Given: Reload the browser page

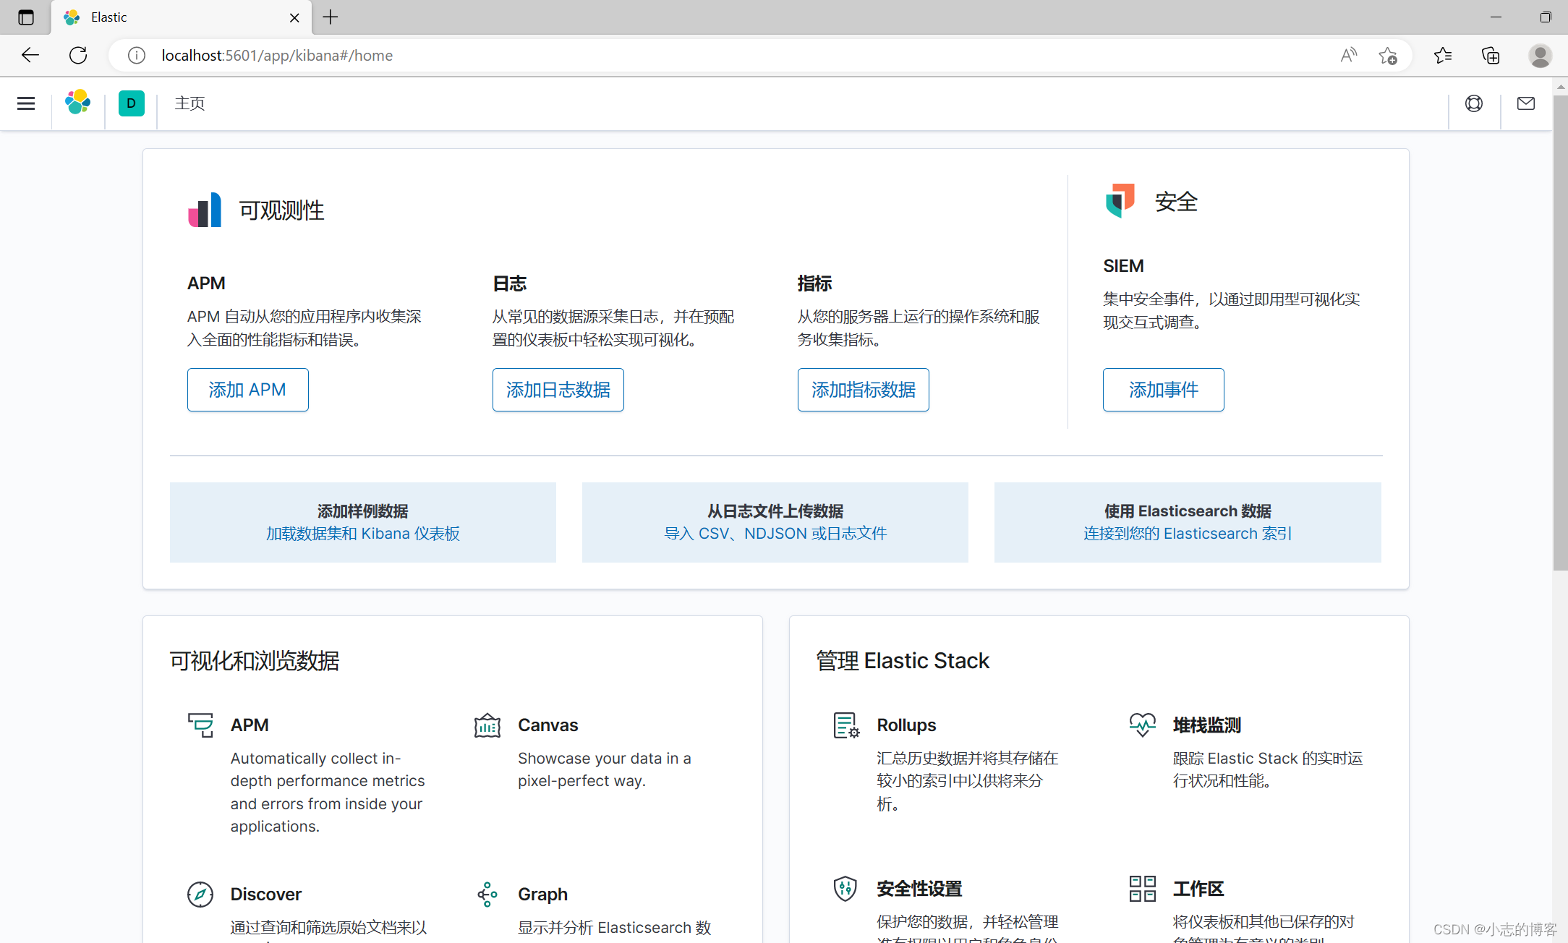Looking at the screenshot, I should 78,55.
